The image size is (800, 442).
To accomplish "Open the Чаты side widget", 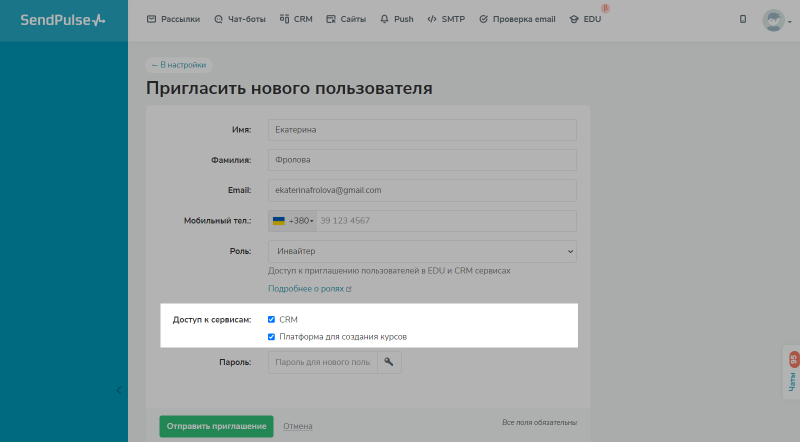I will (x=792, y=373).
